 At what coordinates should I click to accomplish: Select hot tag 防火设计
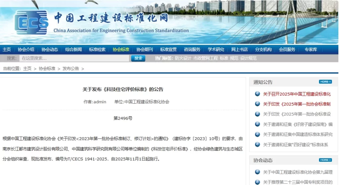(x=183, y=58)
